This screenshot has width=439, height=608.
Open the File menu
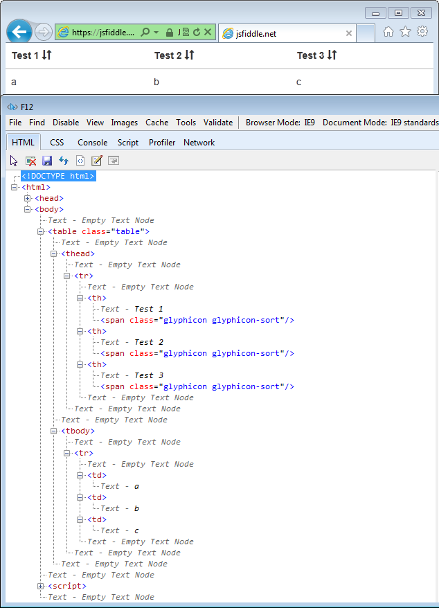15,123
